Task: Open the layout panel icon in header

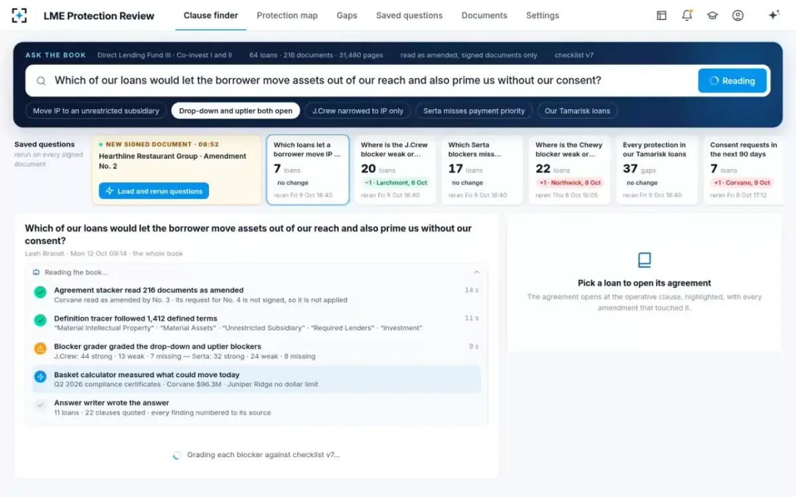Action: coord(661,15)
